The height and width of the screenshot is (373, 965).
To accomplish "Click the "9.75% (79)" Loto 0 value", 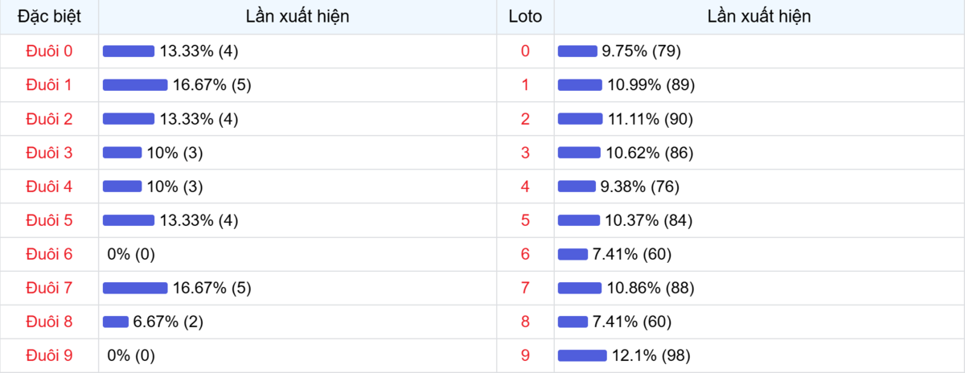I will click(x=641, y=51).
